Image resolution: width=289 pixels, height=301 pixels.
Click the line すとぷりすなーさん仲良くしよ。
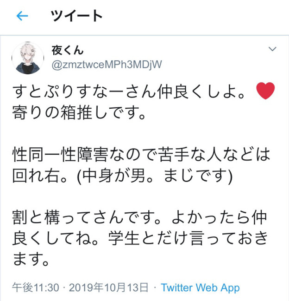pyautogui.click(x=129, y=92)
